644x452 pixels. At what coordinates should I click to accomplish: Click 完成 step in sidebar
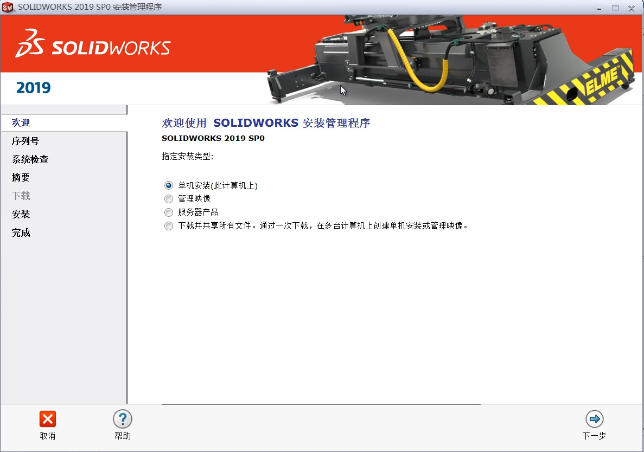(x=21, y=233)
